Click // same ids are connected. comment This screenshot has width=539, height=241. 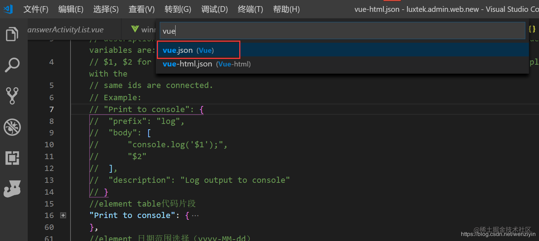151,85
